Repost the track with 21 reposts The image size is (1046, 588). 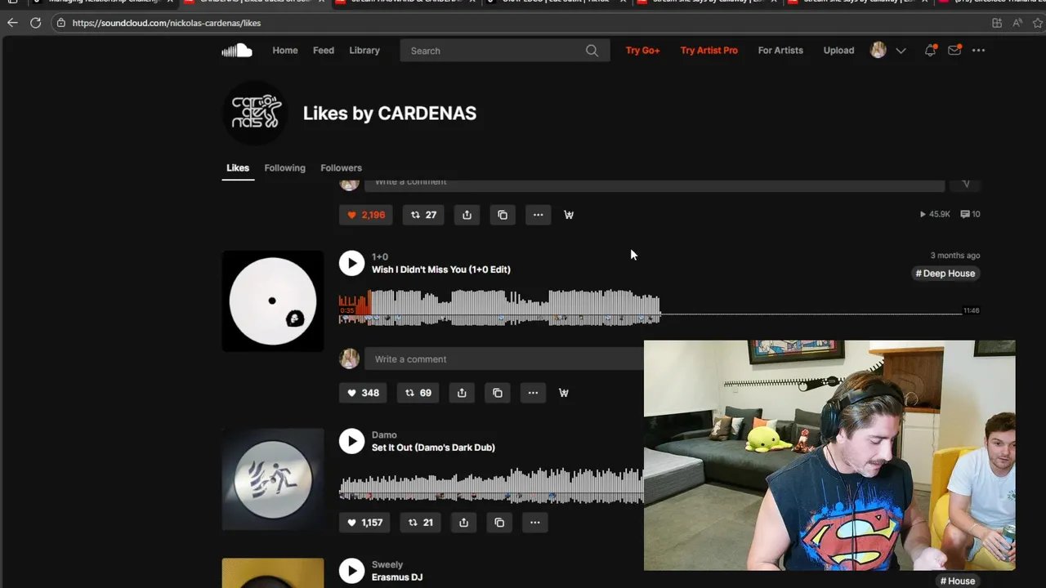point(421,523)
